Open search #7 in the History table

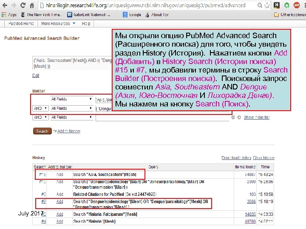point(43,201)
